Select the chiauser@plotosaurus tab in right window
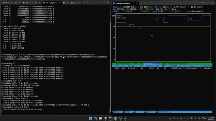 (125, 3)
